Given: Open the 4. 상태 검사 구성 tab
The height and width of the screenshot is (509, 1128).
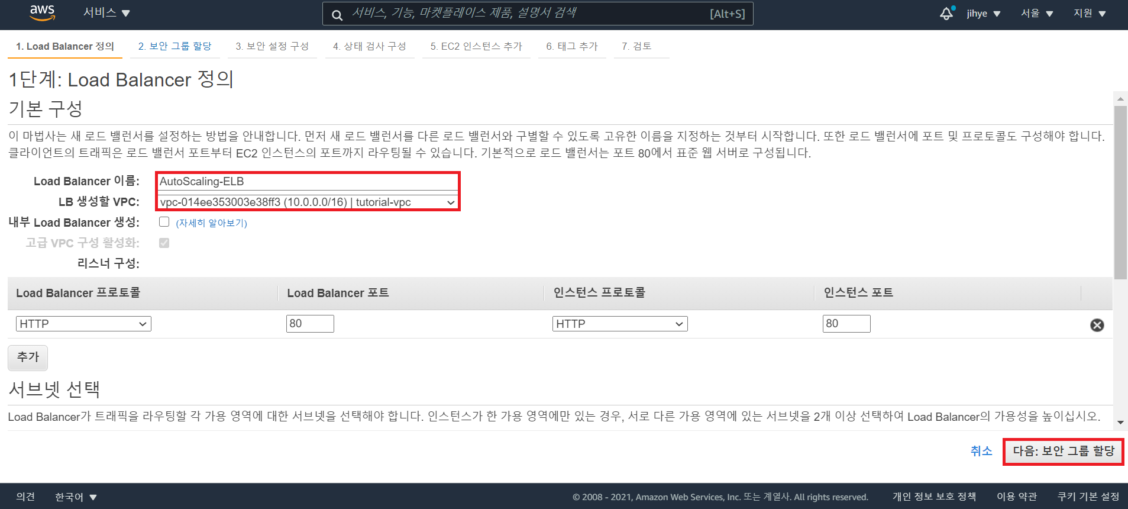Looking at the screenshot, I should (x=370, y=46).
